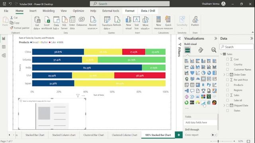Screen dimensions: 255x143
Task: Click the Bread legend color dot
Action: pyautogui.click(x=31, y=43)
